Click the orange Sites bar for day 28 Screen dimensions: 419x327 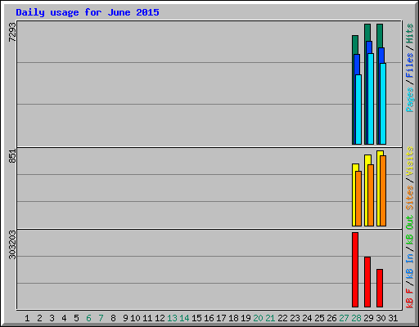click(x=358, y=199)
